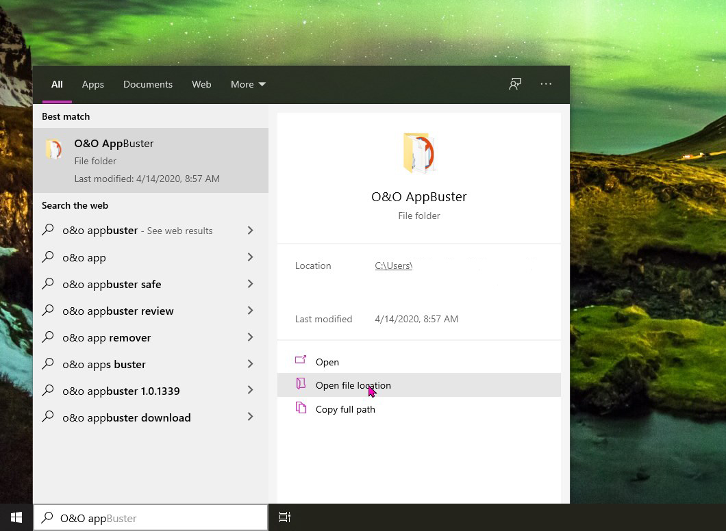Open the three-dots options menu
This screenshot has height=531, width=726.
[x=546, y=84]
